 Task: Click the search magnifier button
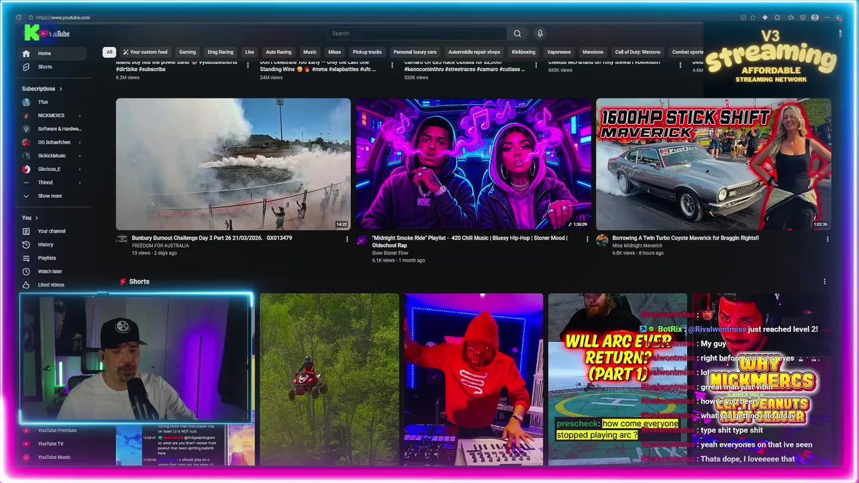point(517,34)
